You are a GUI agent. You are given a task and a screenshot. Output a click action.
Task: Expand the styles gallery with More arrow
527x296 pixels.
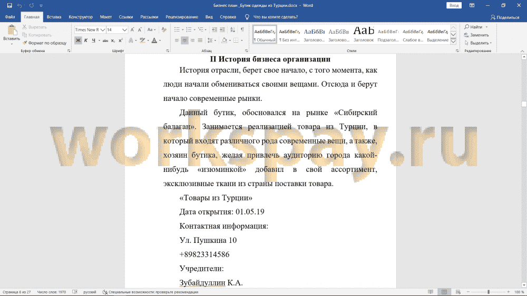453,42
